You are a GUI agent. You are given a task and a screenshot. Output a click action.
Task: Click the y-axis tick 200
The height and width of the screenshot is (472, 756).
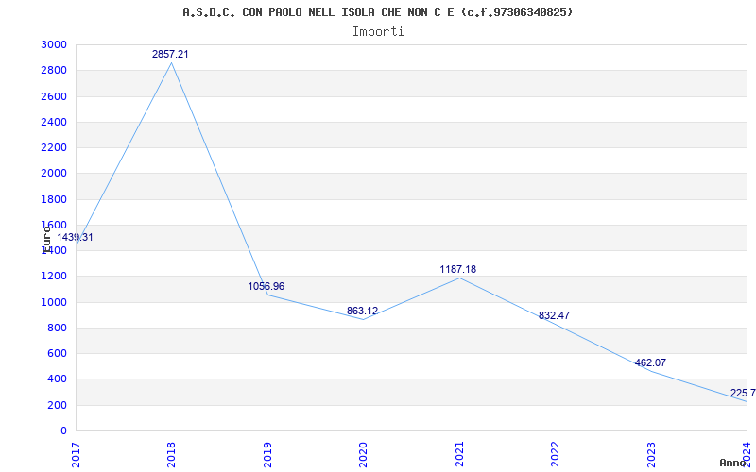58,405
